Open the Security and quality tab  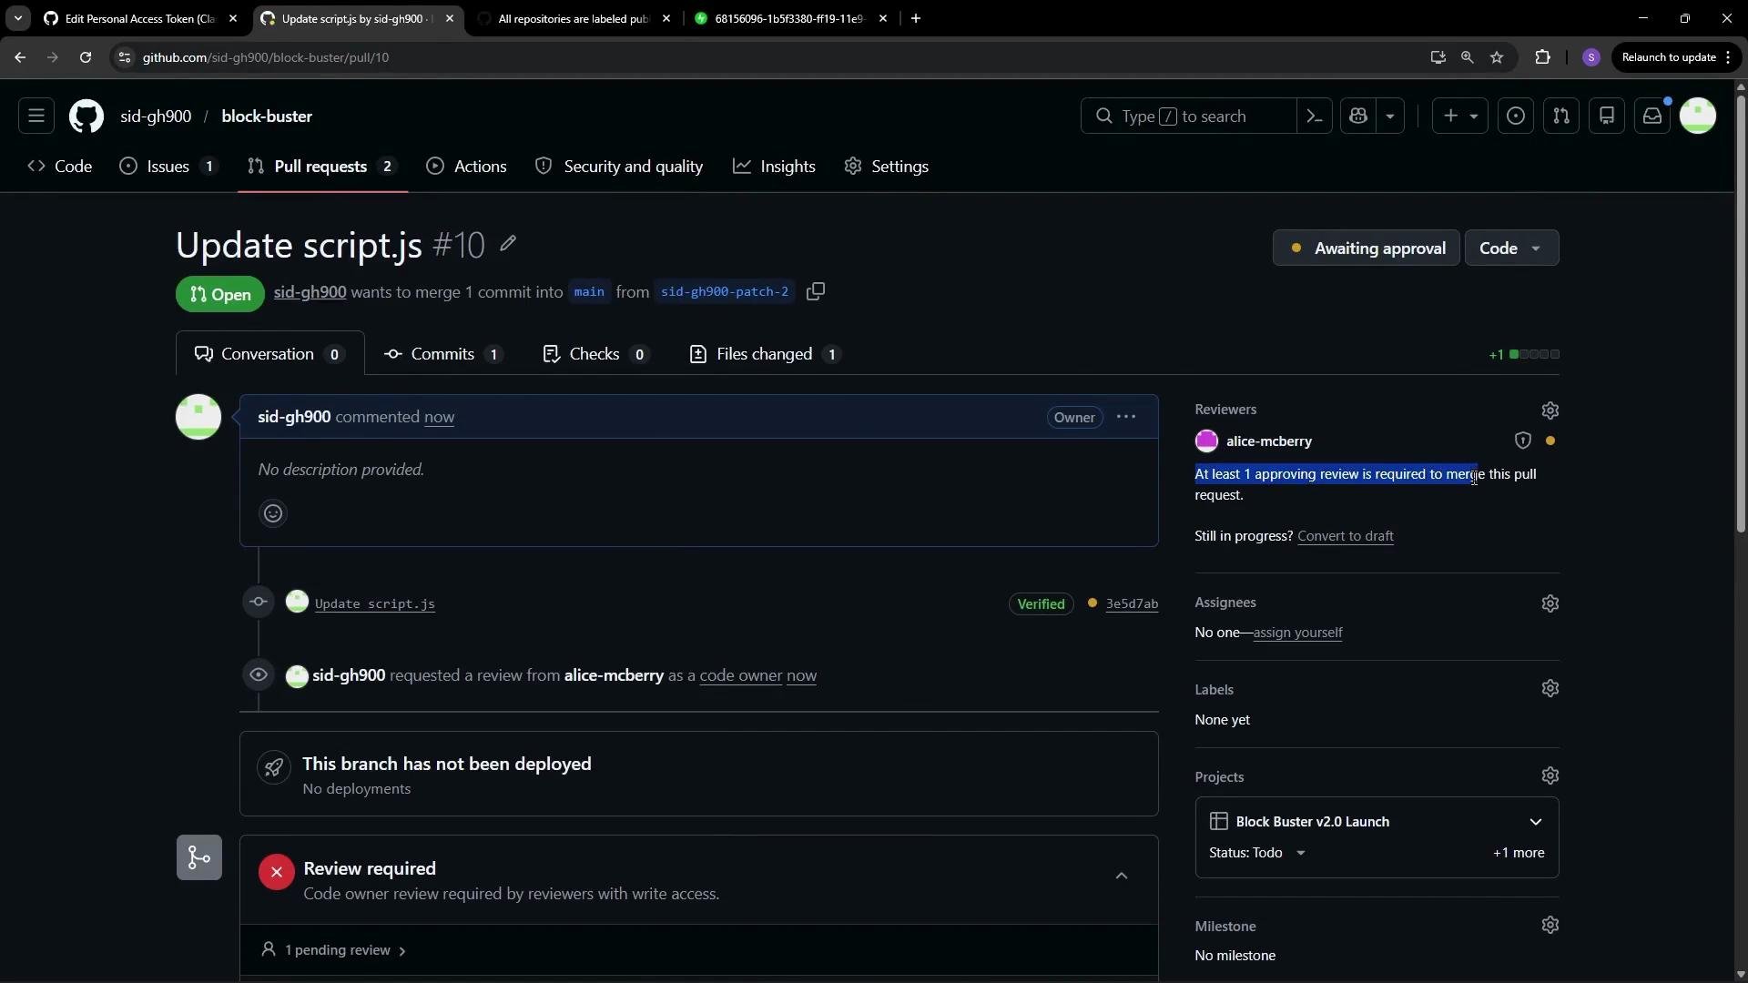point(619,167)
